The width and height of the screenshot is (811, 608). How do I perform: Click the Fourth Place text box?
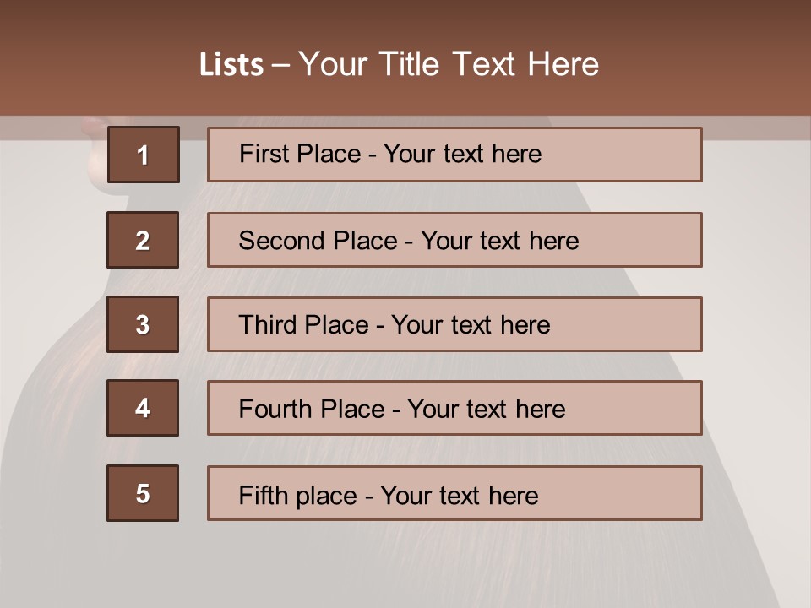pos(454,408)
